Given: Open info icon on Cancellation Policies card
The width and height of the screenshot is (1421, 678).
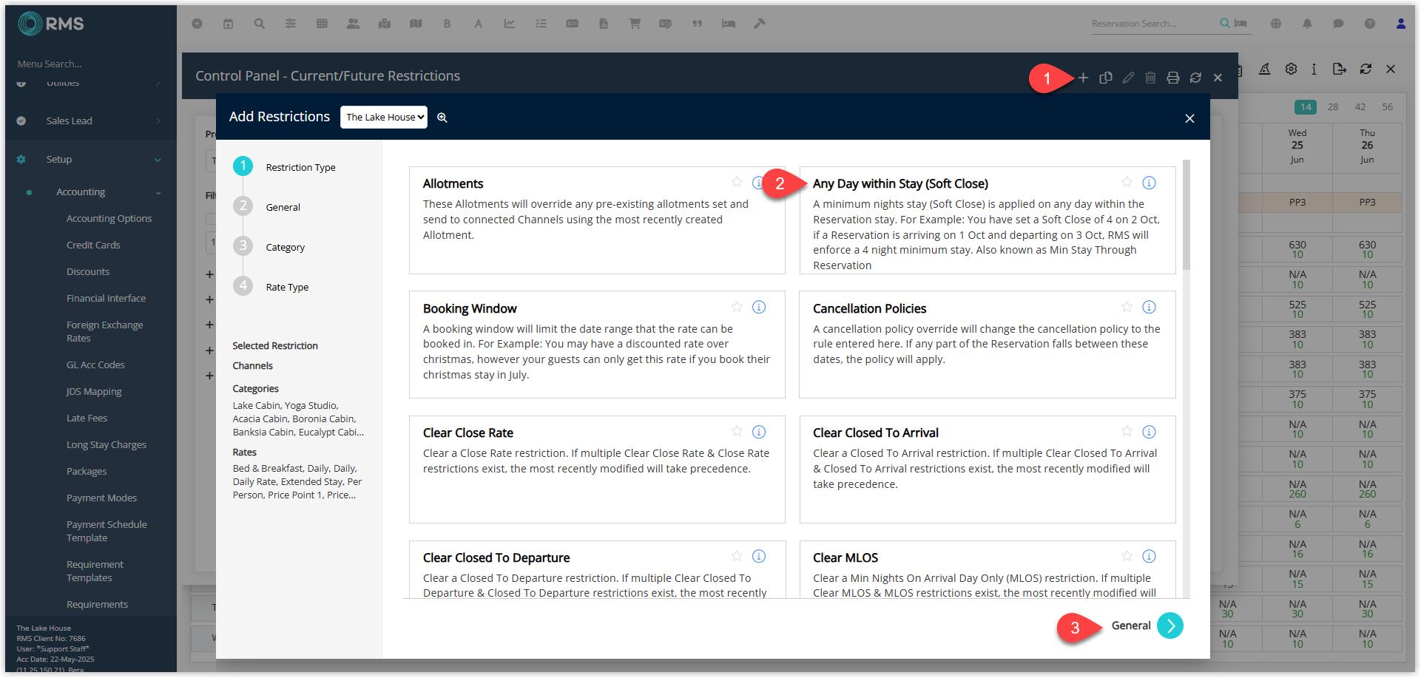Looking at the screenshot, I should (1149, 307).
